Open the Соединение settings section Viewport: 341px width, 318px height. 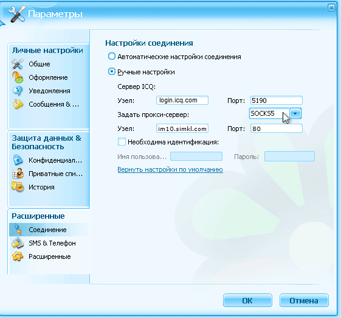pyautogui.click(x=48, y=230)
